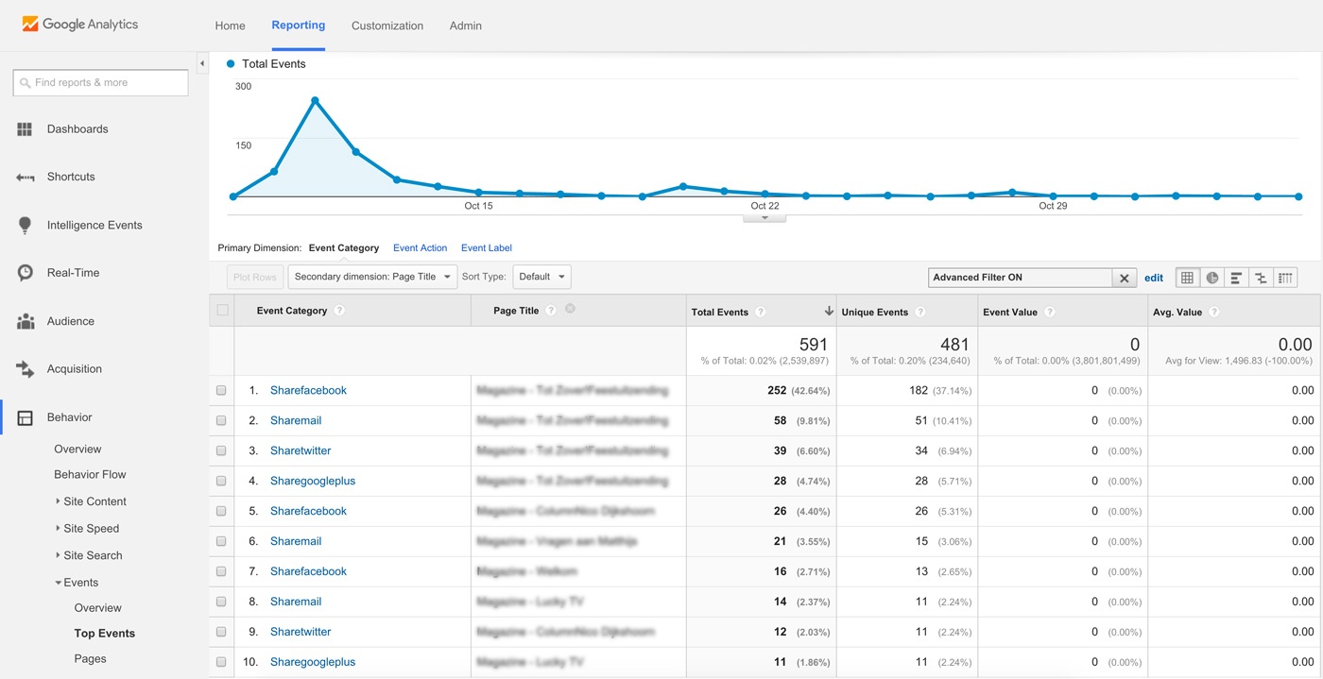
Task: Click the edit link next to filter
Action: point(1154,278)
